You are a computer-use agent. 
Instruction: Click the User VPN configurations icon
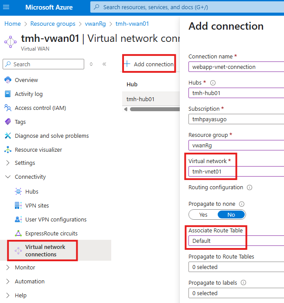[x=18, y=219]
